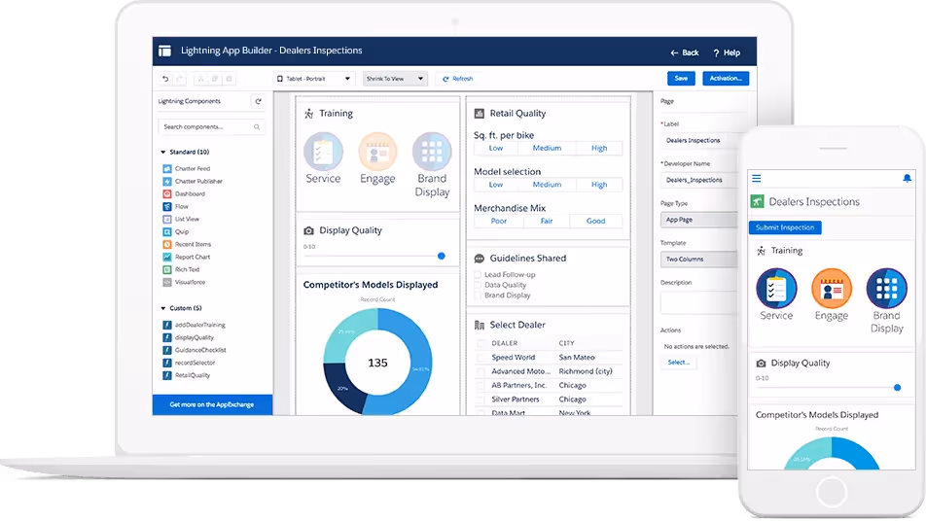
Task: Click the Select actions button
Action: coord(679,363)
